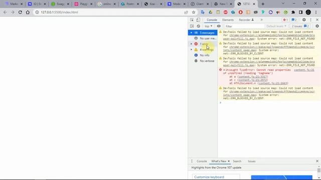Switch to the Console tab
Screen dimensions: 321x180
point(212,20)
